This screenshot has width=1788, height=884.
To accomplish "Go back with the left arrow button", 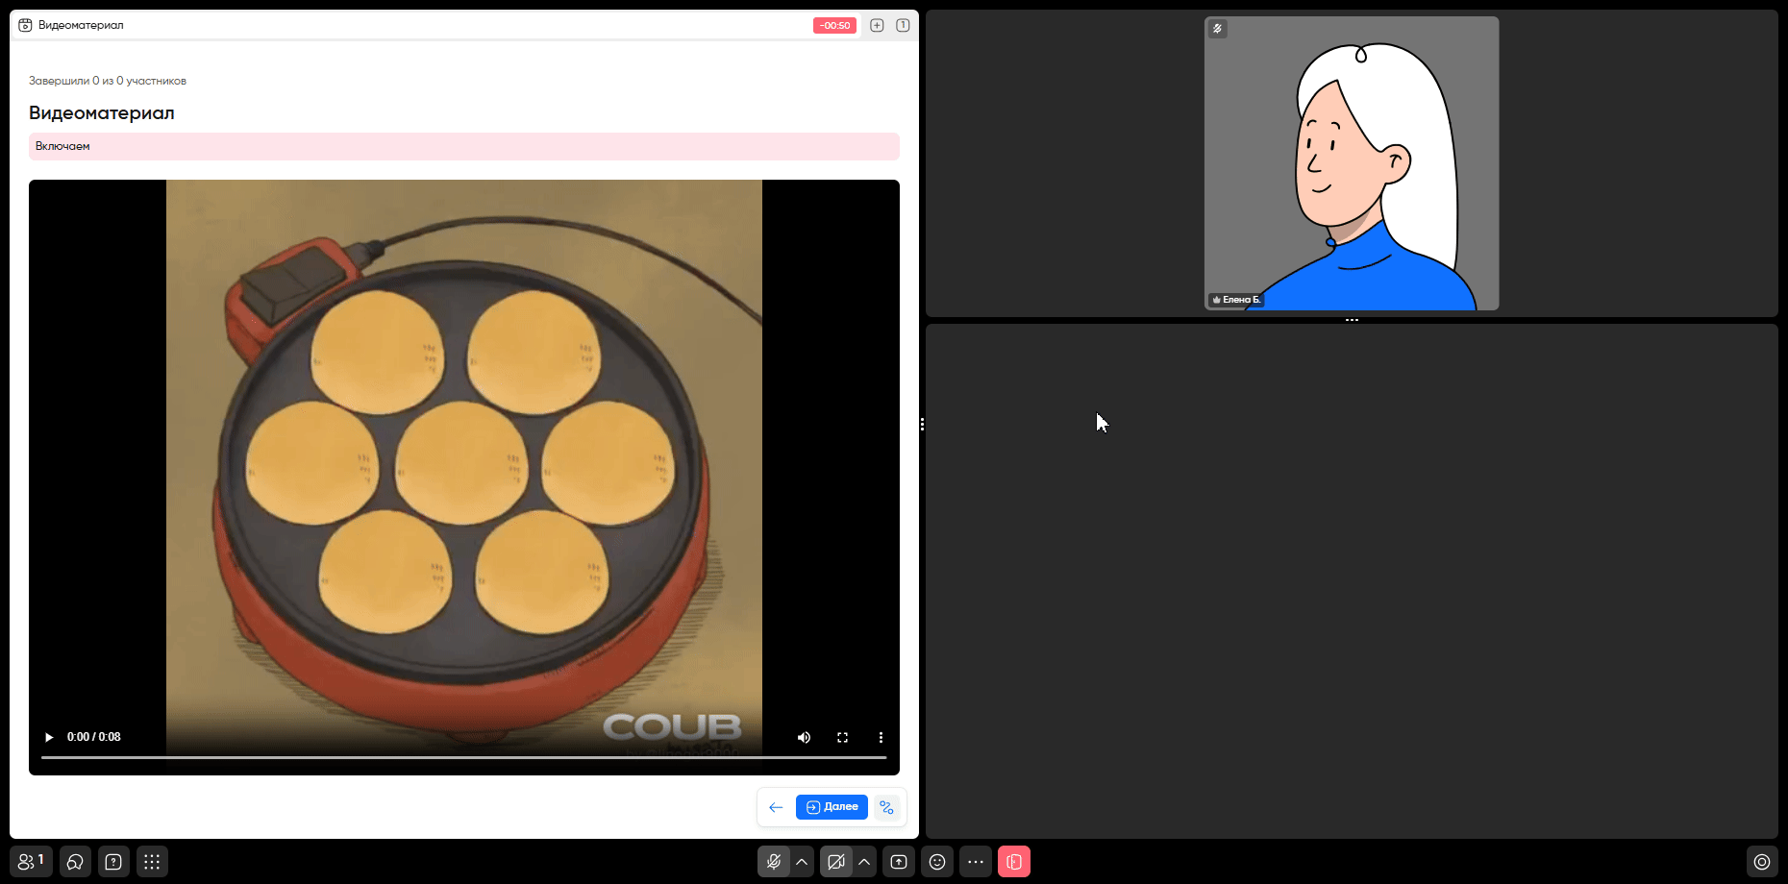I will point(776,807).
